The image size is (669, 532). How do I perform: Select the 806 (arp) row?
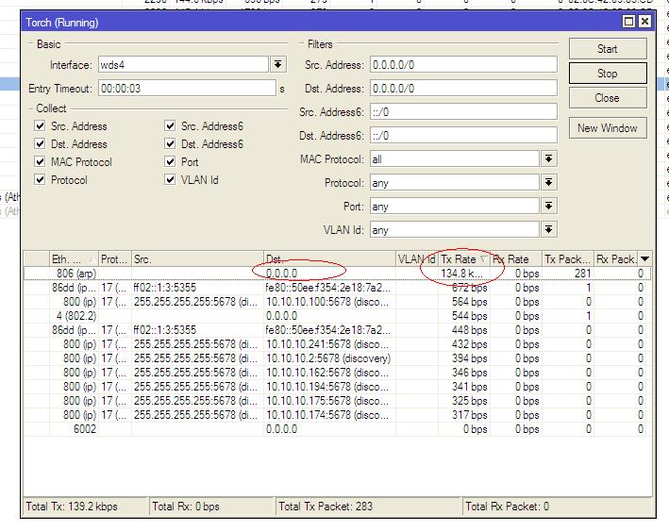(337, 274)
